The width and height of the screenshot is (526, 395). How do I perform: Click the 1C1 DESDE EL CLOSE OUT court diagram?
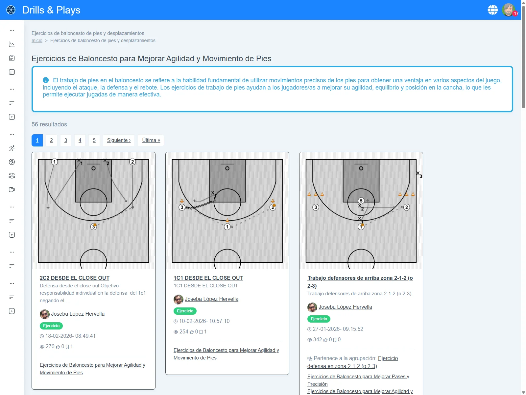pyautogui.click(x=227, y=211)
